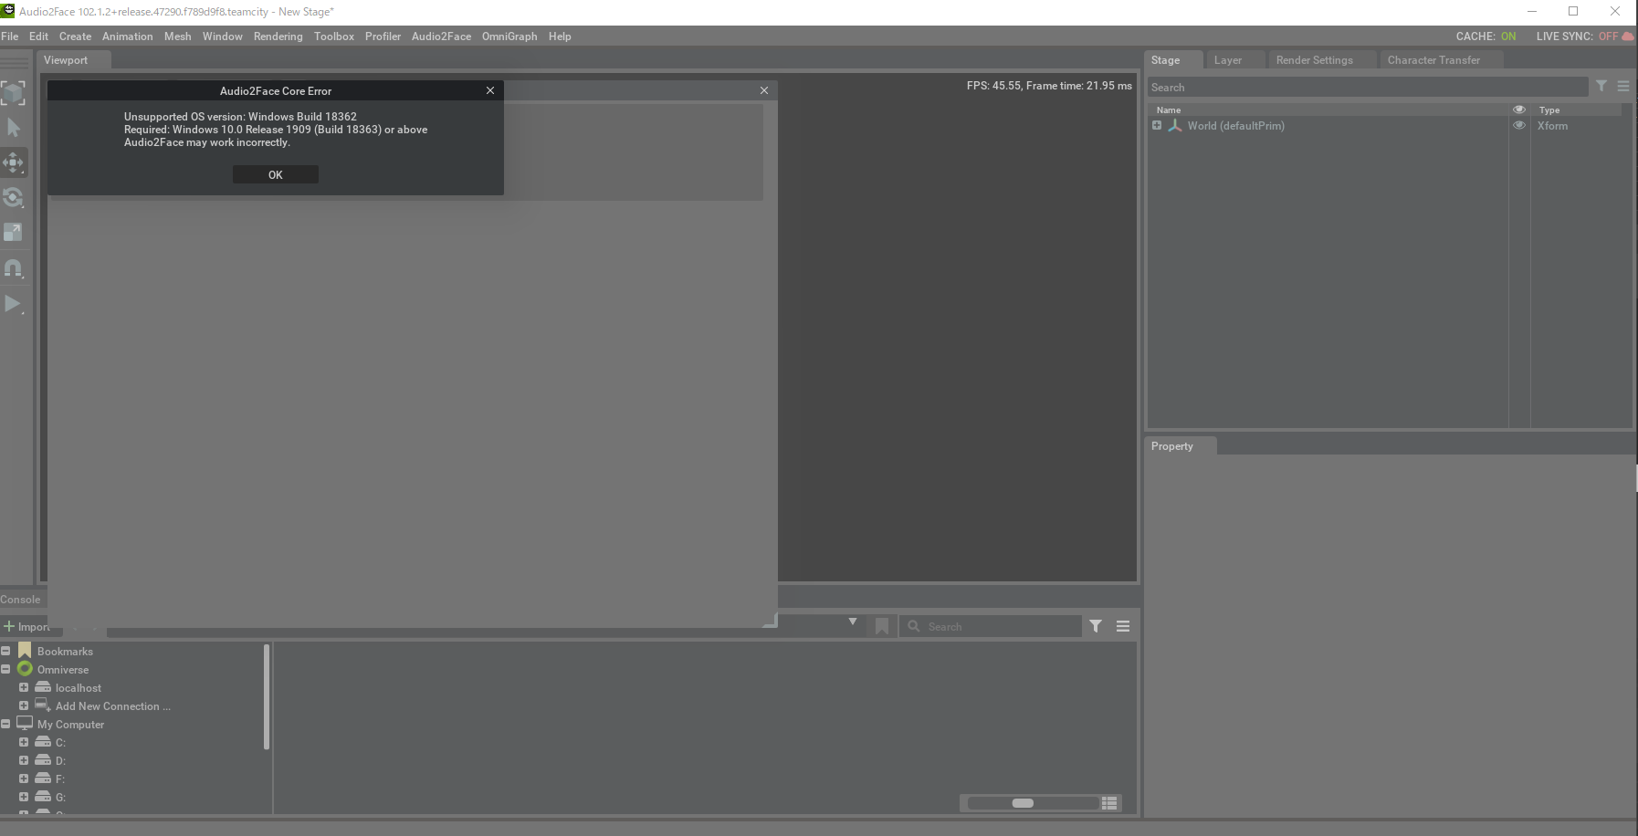Click the frame selection cube tool icon
Image resolution: width=1638 pixels, height=836 pixels.
click(13, 92)
